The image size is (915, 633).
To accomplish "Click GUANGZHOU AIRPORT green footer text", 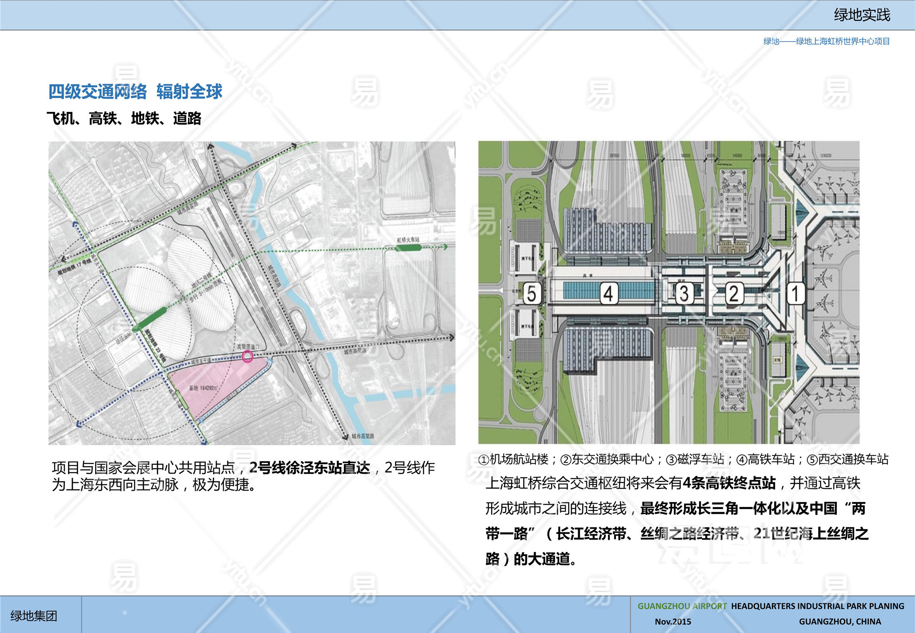I will tap(682, 606).
